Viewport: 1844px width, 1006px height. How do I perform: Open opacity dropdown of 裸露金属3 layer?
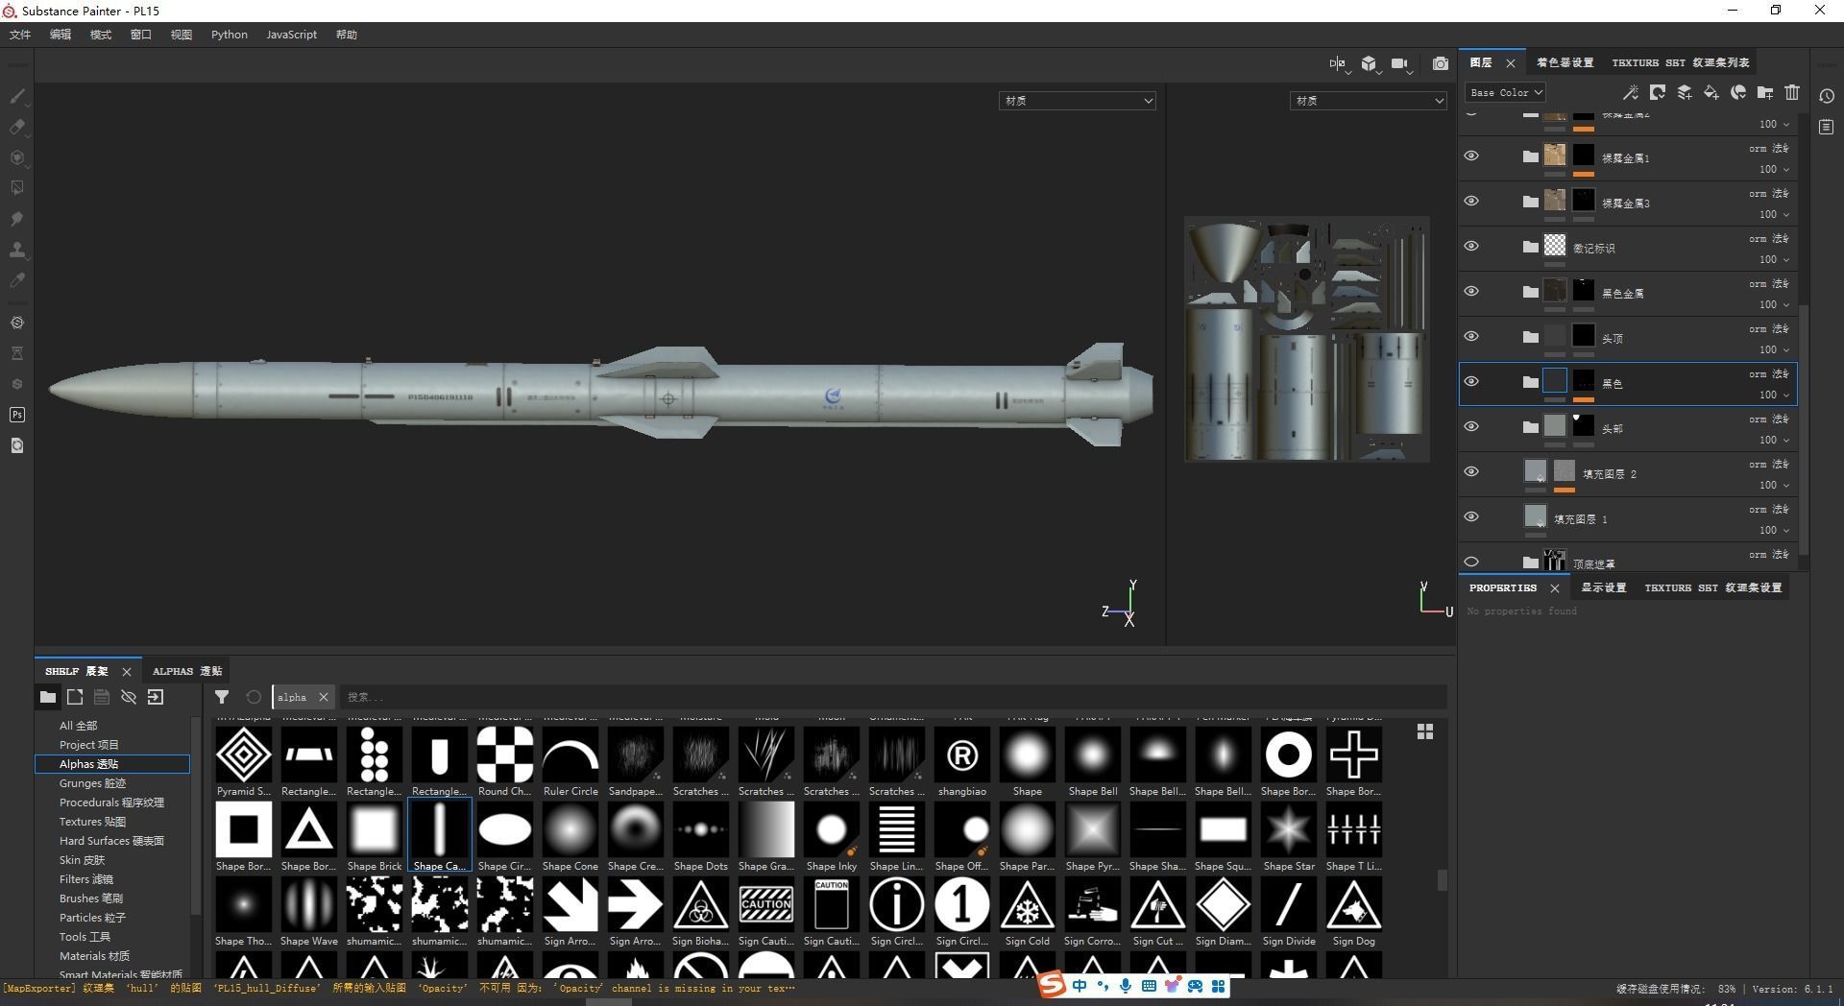tap(1774, 214)
